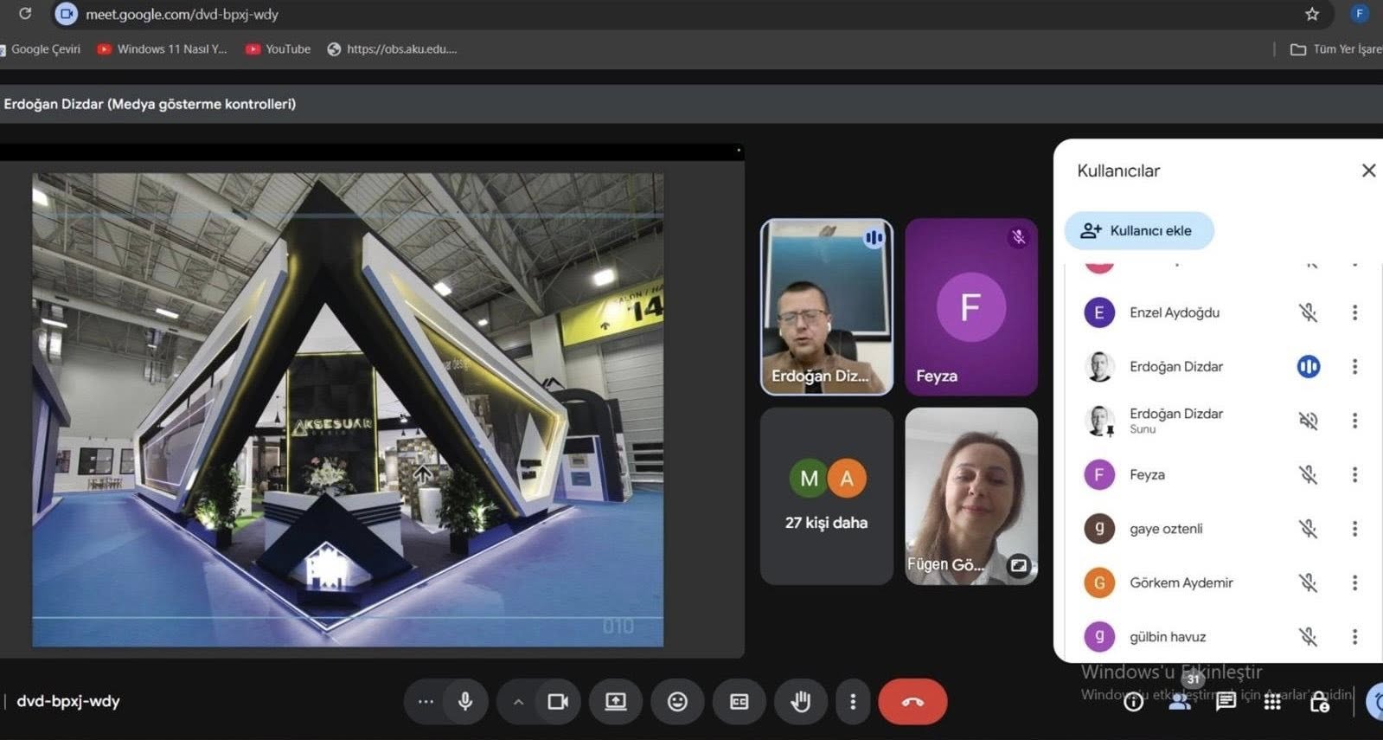Raise your hand in the meeting

pyautogui.click(x=800, y=701)
